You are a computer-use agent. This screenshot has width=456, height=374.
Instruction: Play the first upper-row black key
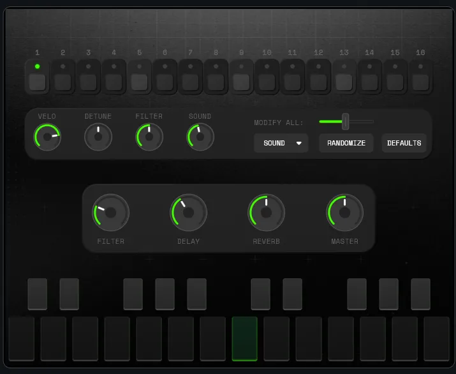[x=37, y=294]
